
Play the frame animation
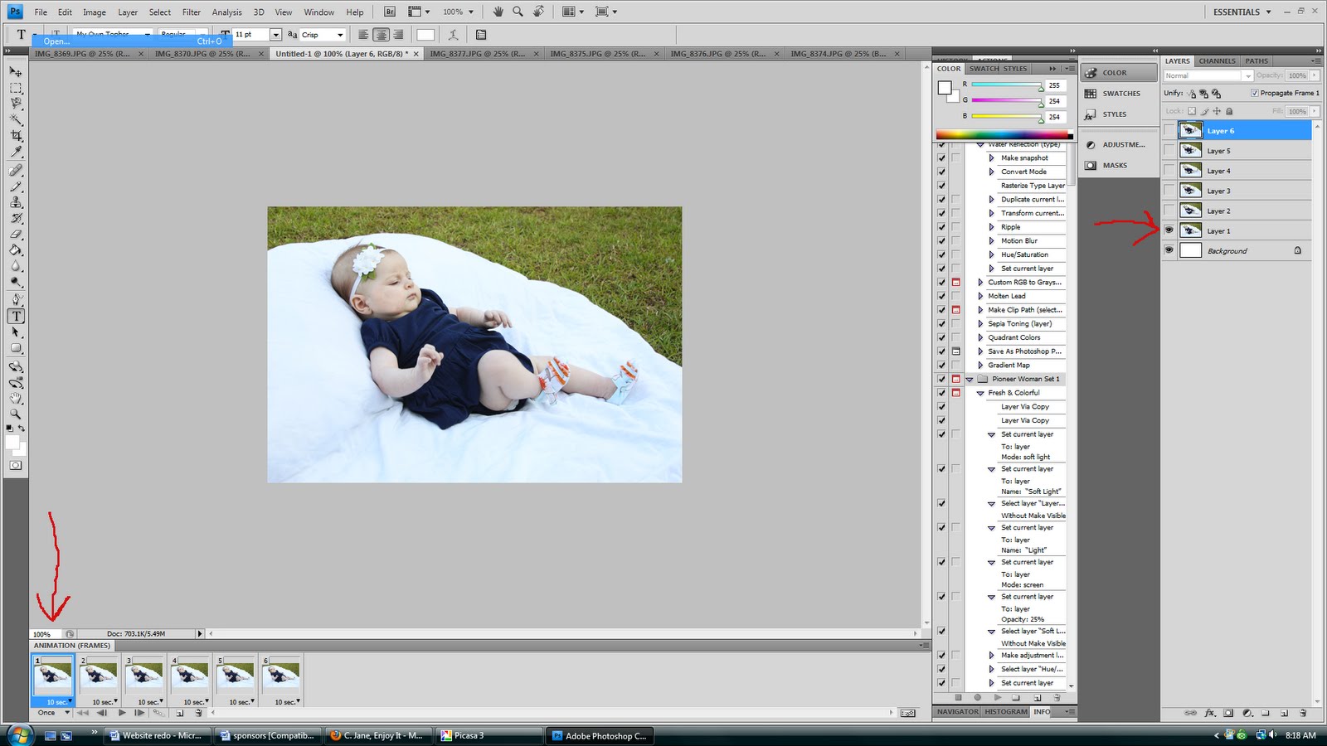[122, 713]
